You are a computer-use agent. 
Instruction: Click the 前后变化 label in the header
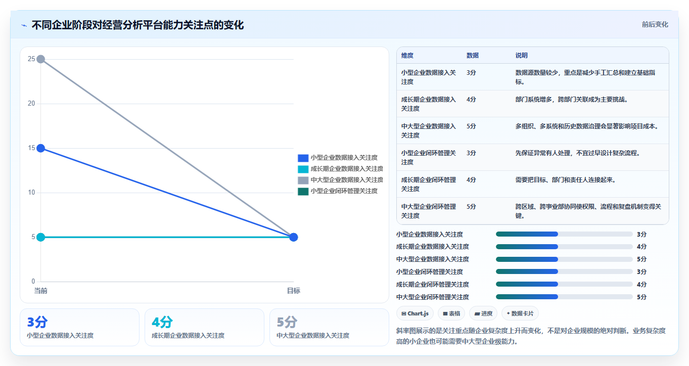(x=655, y=24)
